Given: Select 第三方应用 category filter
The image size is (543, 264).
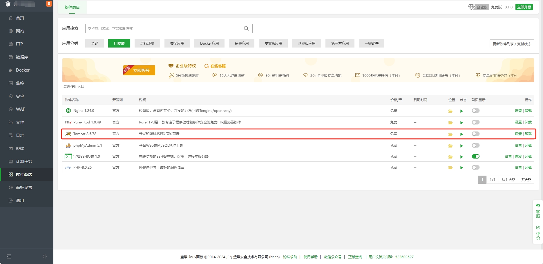Looking at the screenshot, I should pyautogui.click(x=340, y=43).
